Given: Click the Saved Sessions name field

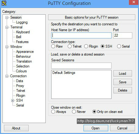Looking at the screenshot, I should (x=81, y=66).
